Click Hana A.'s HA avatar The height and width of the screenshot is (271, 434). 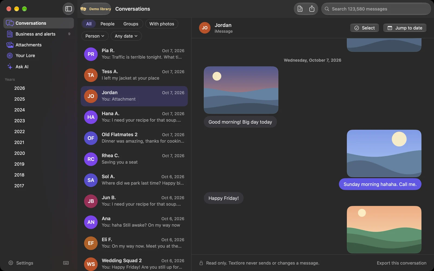click(x=91, y=117)
